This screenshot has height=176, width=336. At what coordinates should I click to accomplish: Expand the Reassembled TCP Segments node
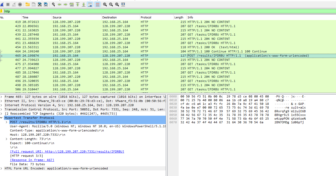(2, 114)
